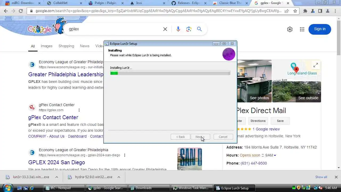Select the Images search filter
This screenshot has width=341, height=192.
tap(47, 46)
